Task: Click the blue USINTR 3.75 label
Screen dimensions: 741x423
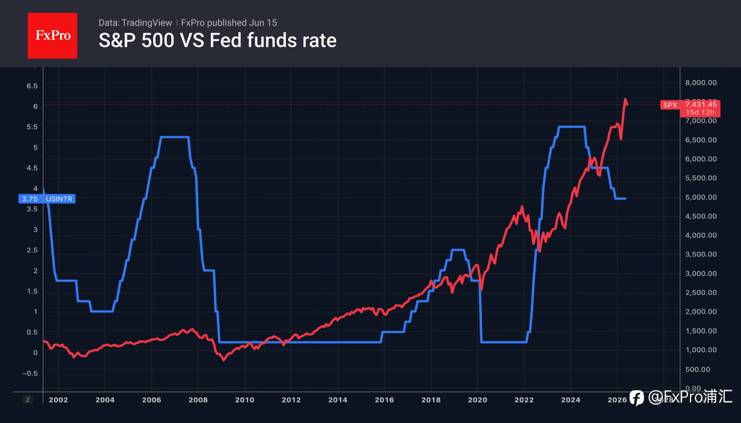Action: click(x=47, y=199)
